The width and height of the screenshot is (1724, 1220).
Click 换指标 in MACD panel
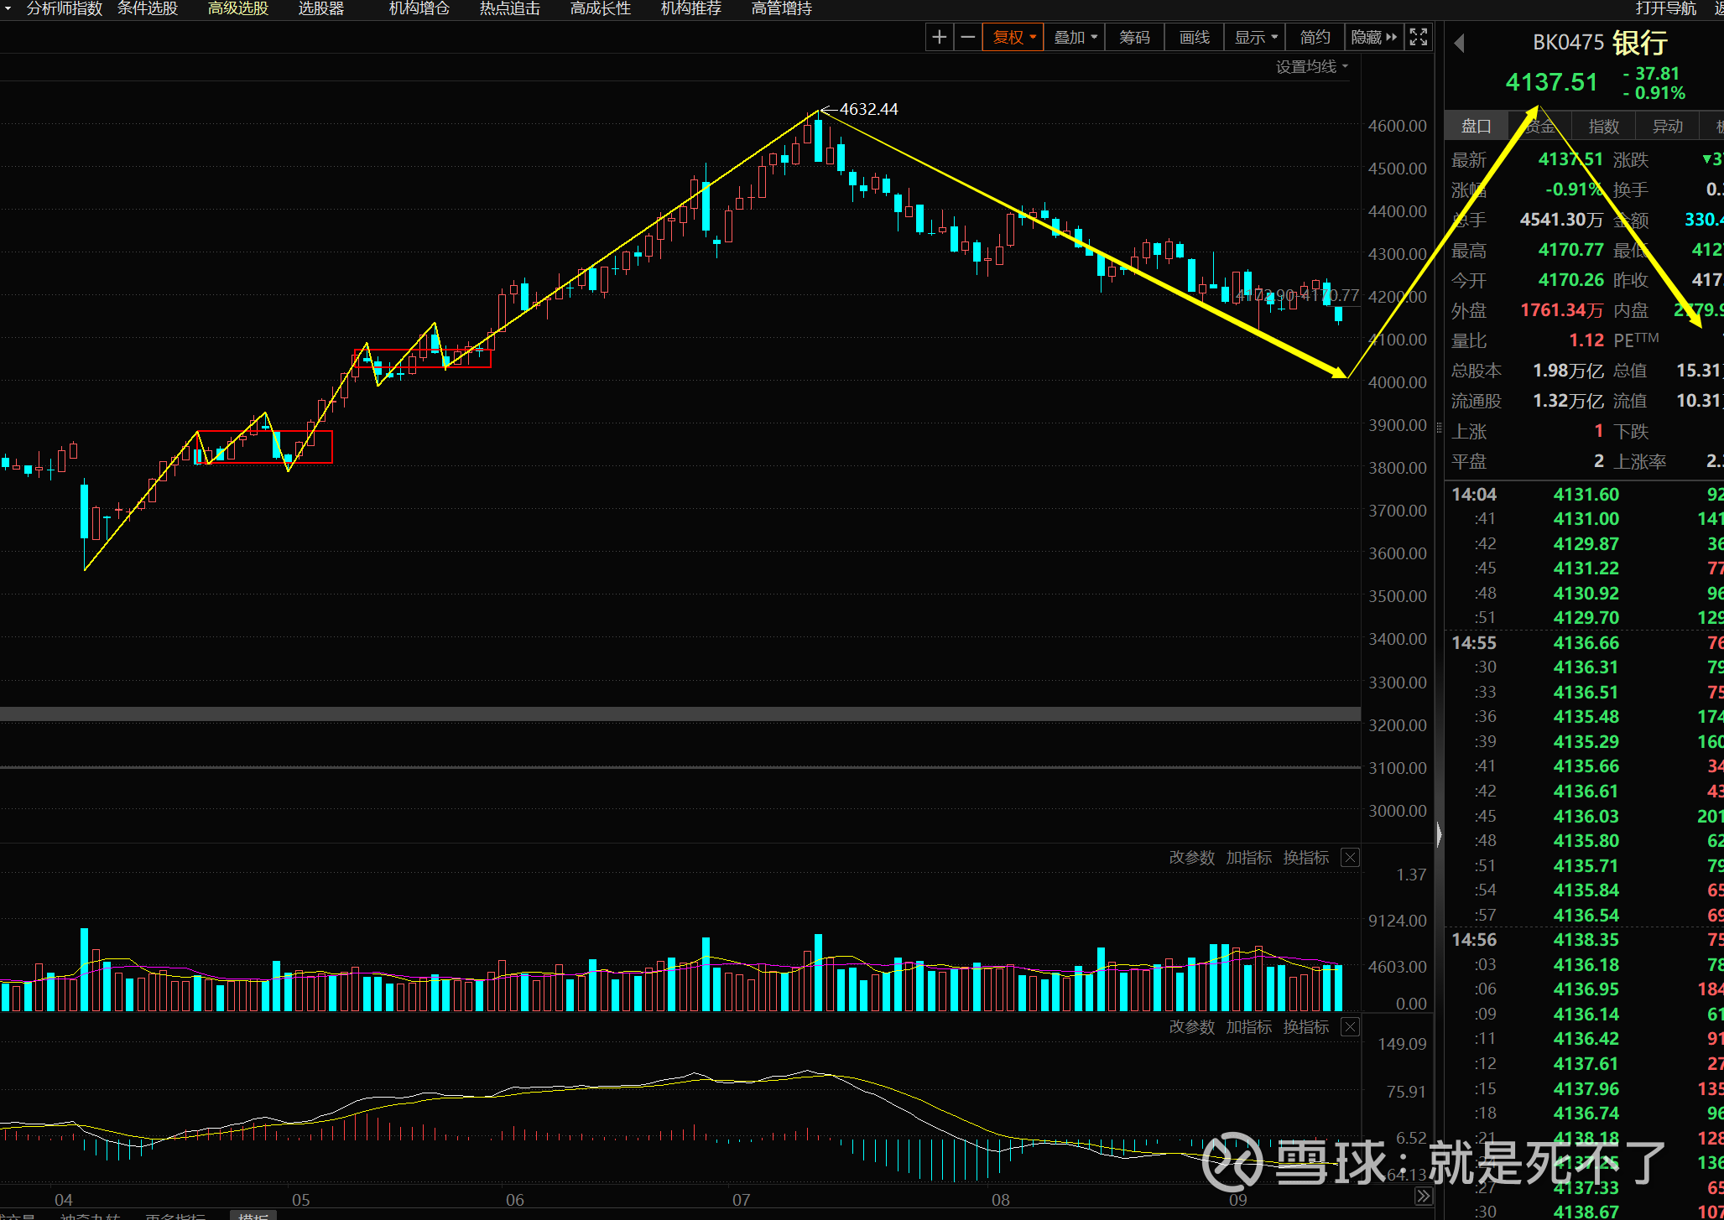pos(1305,1027)
